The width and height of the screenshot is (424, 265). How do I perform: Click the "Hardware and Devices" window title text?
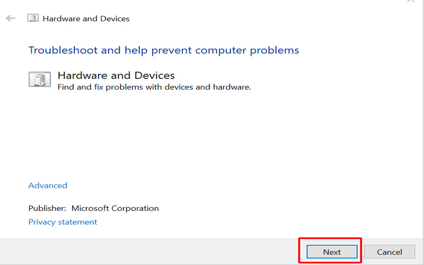coord(86,19)
